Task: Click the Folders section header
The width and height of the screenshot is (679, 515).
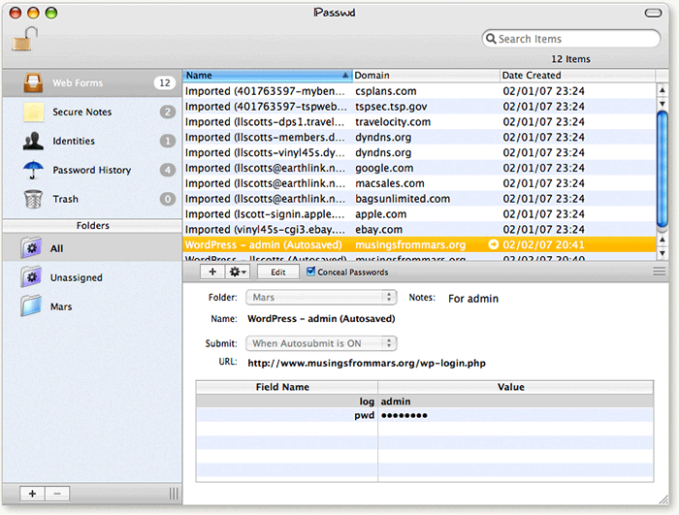Action: pos(92,225)
